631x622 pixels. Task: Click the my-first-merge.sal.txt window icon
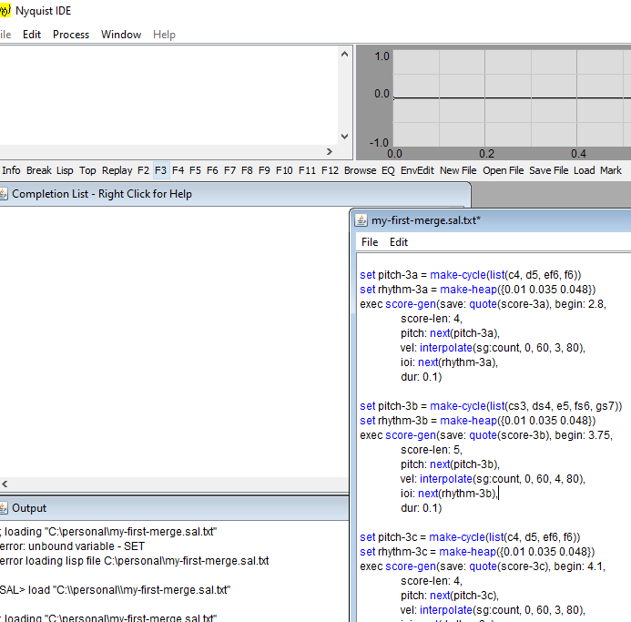point(361,220)
